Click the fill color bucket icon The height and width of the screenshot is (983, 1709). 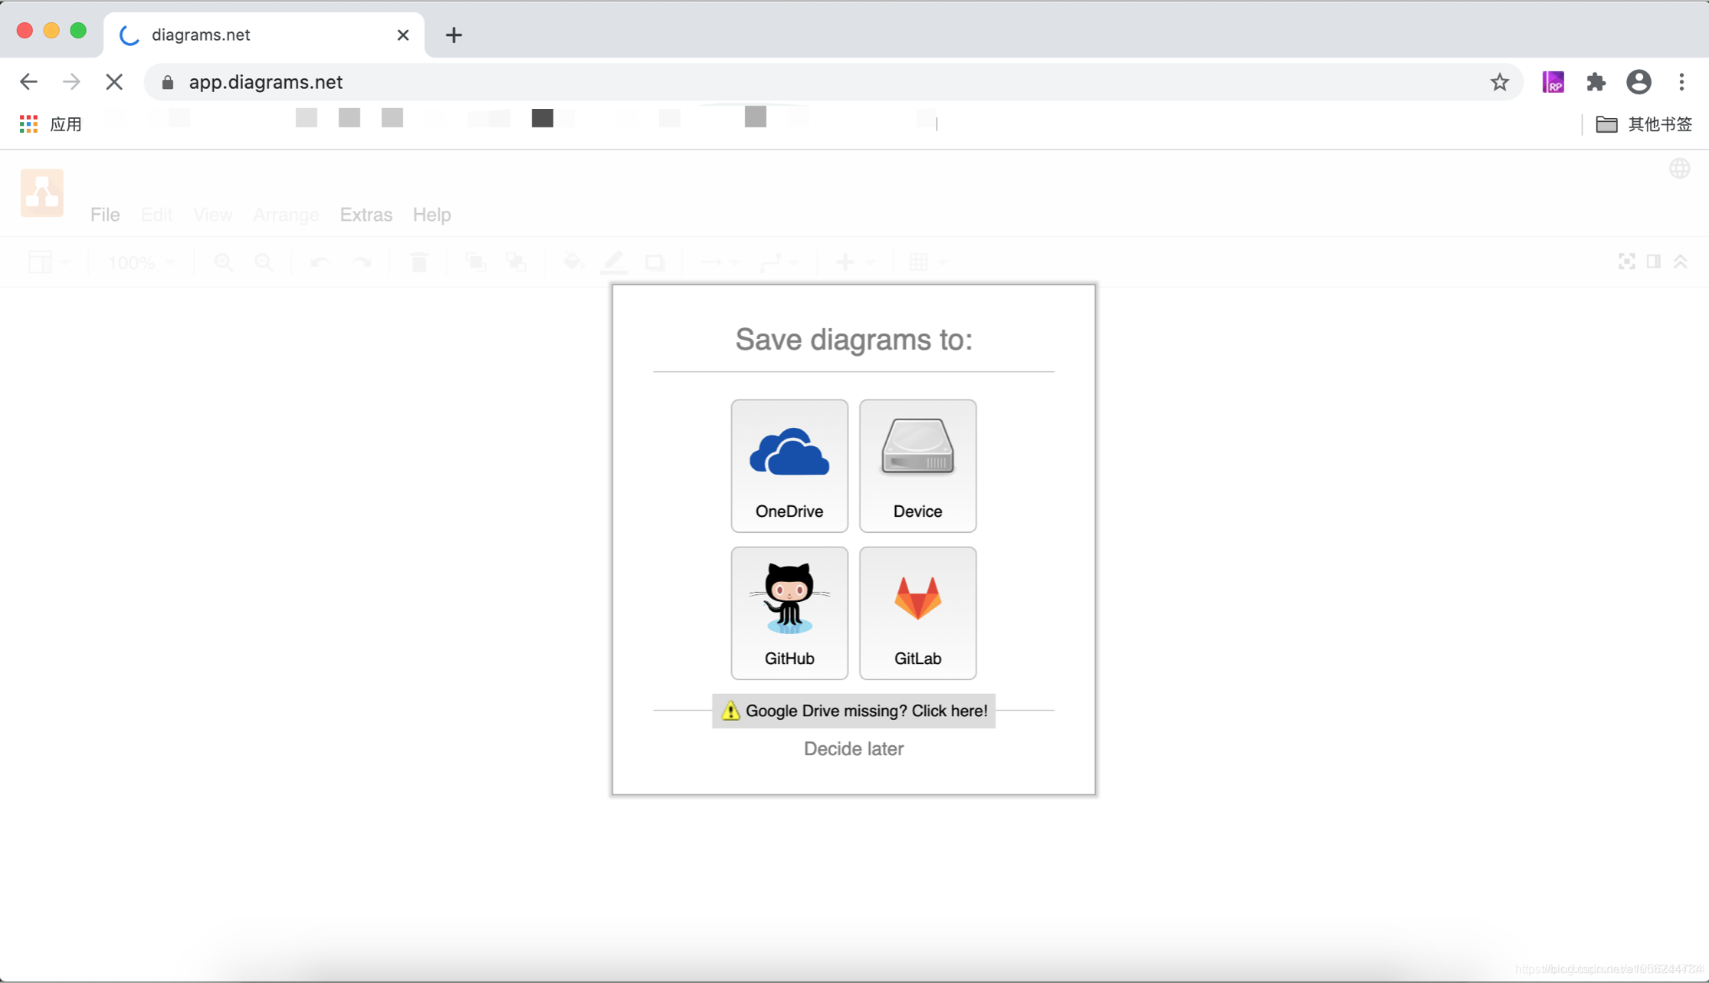[572, 262]
